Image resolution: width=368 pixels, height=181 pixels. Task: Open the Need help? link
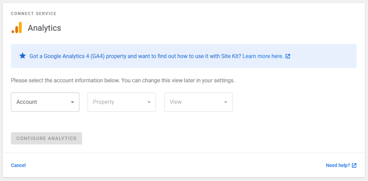click(x=338, y=166)
